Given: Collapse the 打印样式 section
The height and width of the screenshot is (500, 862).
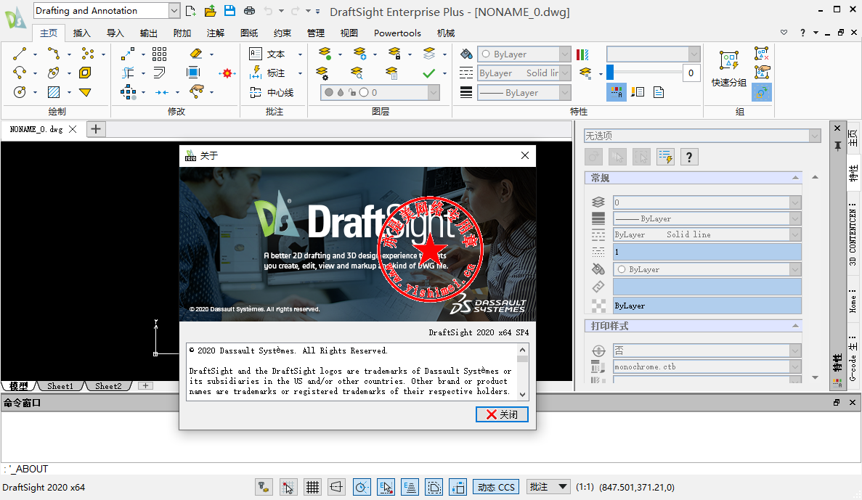Looking at the screenshot, I should [795, 326].
